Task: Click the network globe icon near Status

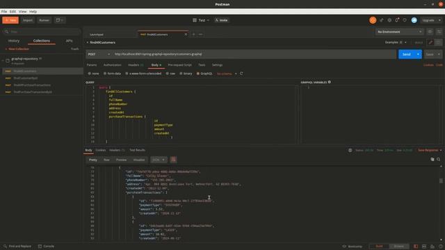Action: (x=350, y=150)
